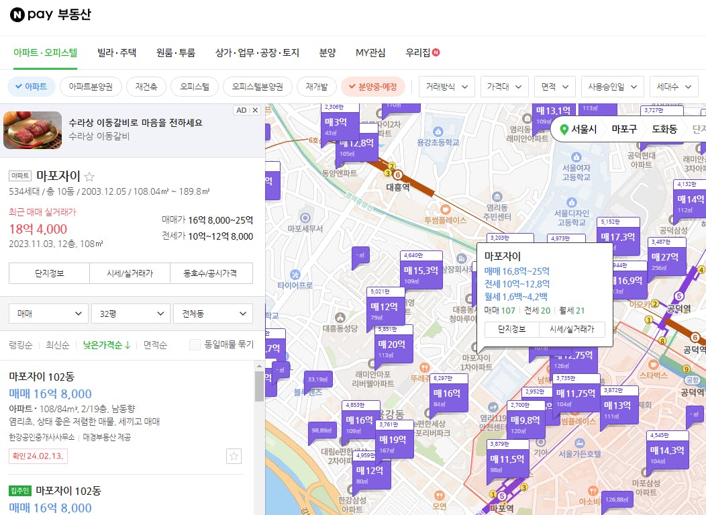Image resolution: width=706 pixels, height=515 pixels.
Task: Open the 사용승인일 filter dropdown
Action: (613, 87)
